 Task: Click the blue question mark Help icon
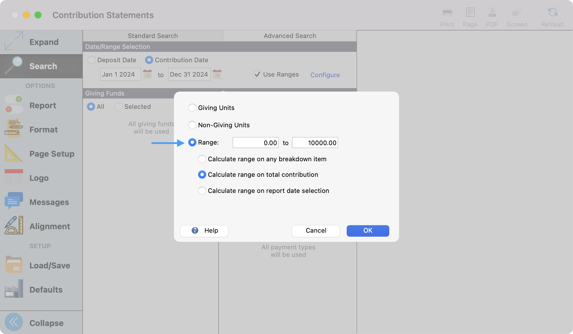pos(195,230)
